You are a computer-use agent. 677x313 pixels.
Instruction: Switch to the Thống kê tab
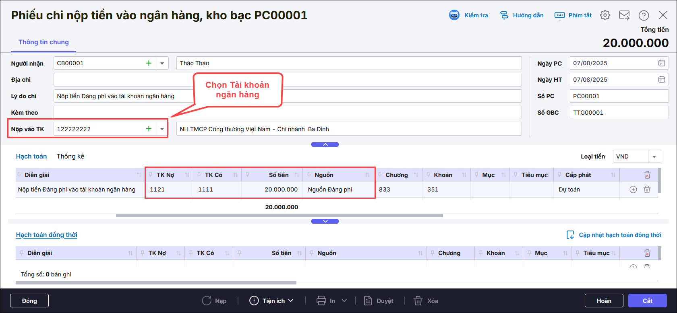70,156
